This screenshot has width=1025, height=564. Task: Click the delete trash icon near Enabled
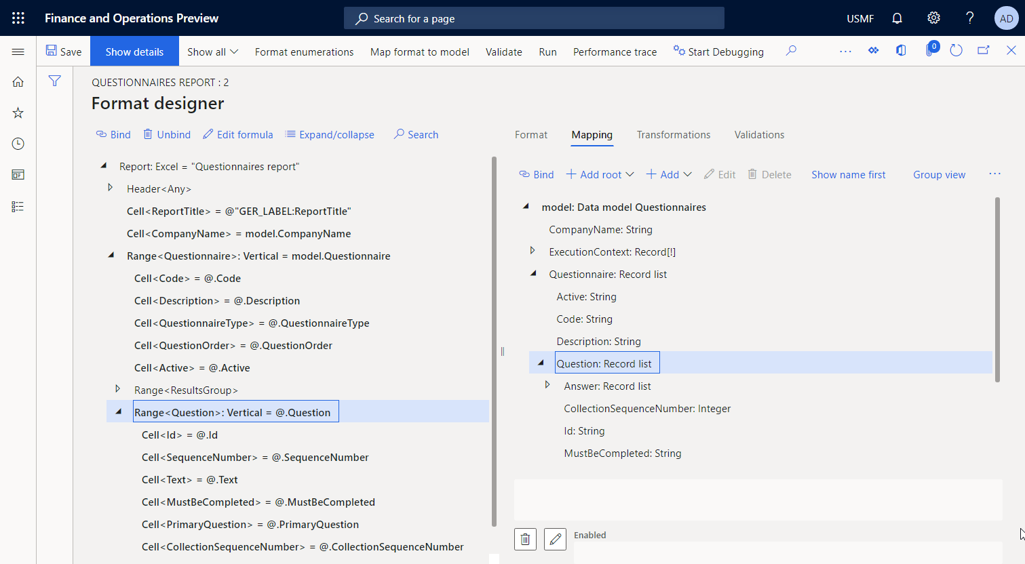524,539
